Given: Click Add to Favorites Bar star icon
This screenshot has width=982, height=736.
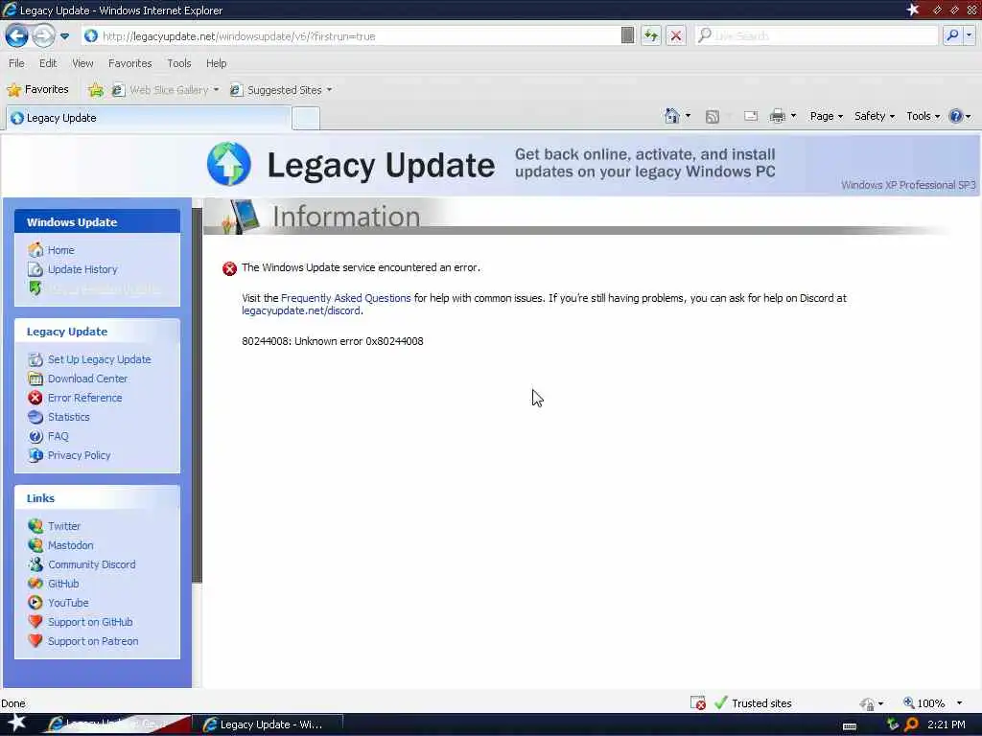Looking at the screenshot, I should (96, 90).
